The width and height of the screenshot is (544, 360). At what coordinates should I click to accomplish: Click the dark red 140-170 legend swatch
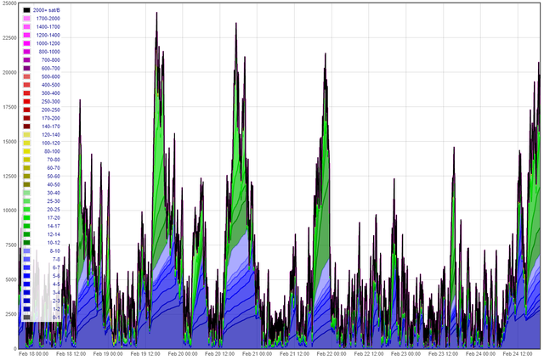click(x=26, y=127)
